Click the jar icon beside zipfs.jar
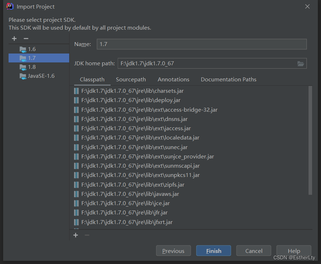The height and width of the screenshot is (264, 321). (76, 185)
